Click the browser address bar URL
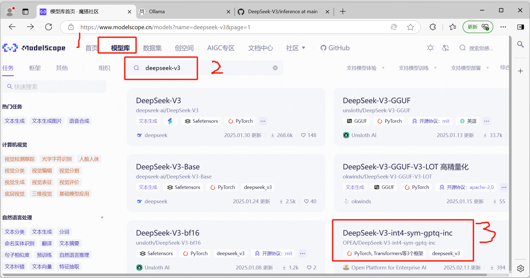This screenshot has height=278, width=530. point(165,27)
